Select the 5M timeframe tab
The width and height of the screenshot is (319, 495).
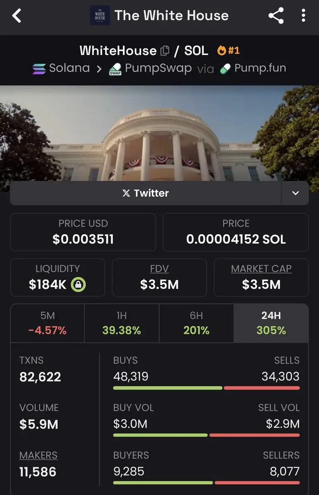coord(47,323)
